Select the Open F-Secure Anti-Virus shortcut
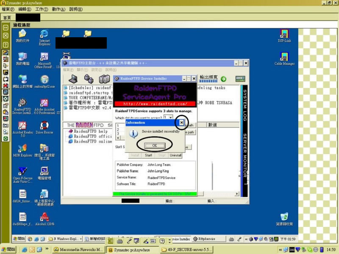Viewport: 339px width, 254px height. [22, 175]
